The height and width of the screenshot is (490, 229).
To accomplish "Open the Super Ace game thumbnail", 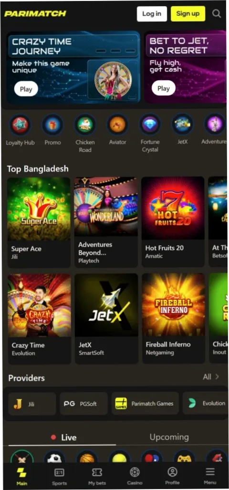I will pos(39,209).
